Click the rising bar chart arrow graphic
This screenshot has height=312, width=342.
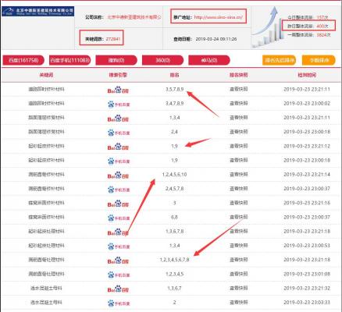click(x=268, y=27)
